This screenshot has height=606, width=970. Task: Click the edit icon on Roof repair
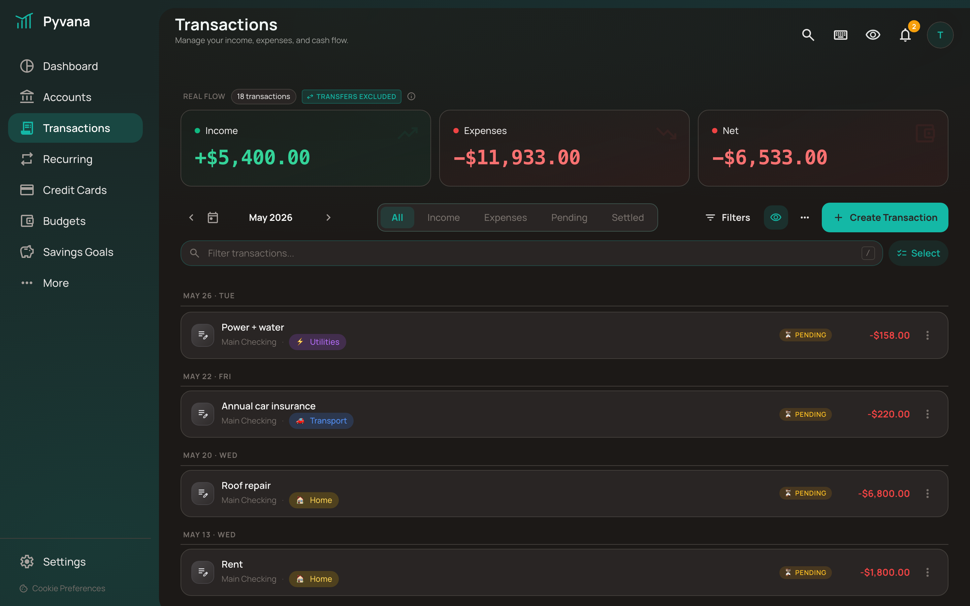click(203, 493)
